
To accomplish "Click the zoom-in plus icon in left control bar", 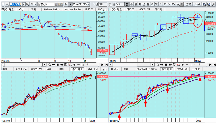I will [74, 65].
